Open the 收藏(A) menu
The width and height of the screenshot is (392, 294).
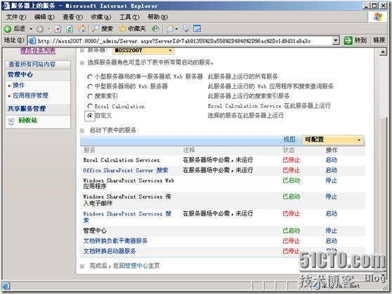click(x=101, y=17)
